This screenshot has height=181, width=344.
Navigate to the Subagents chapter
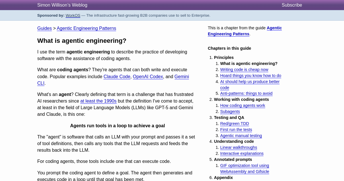coord(230,111)
